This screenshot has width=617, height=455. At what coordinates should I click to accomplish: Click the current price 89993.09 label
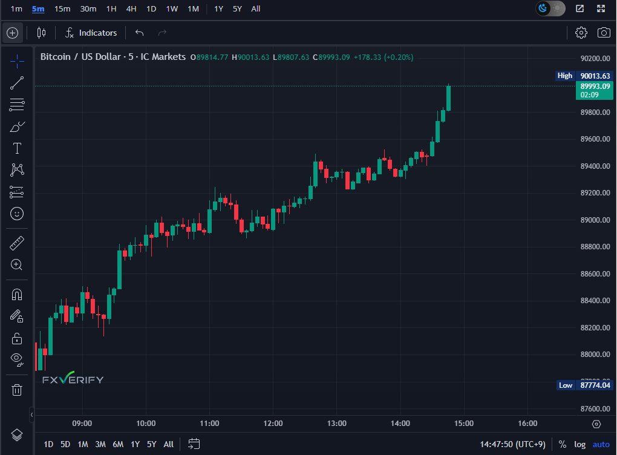(595, 91)
